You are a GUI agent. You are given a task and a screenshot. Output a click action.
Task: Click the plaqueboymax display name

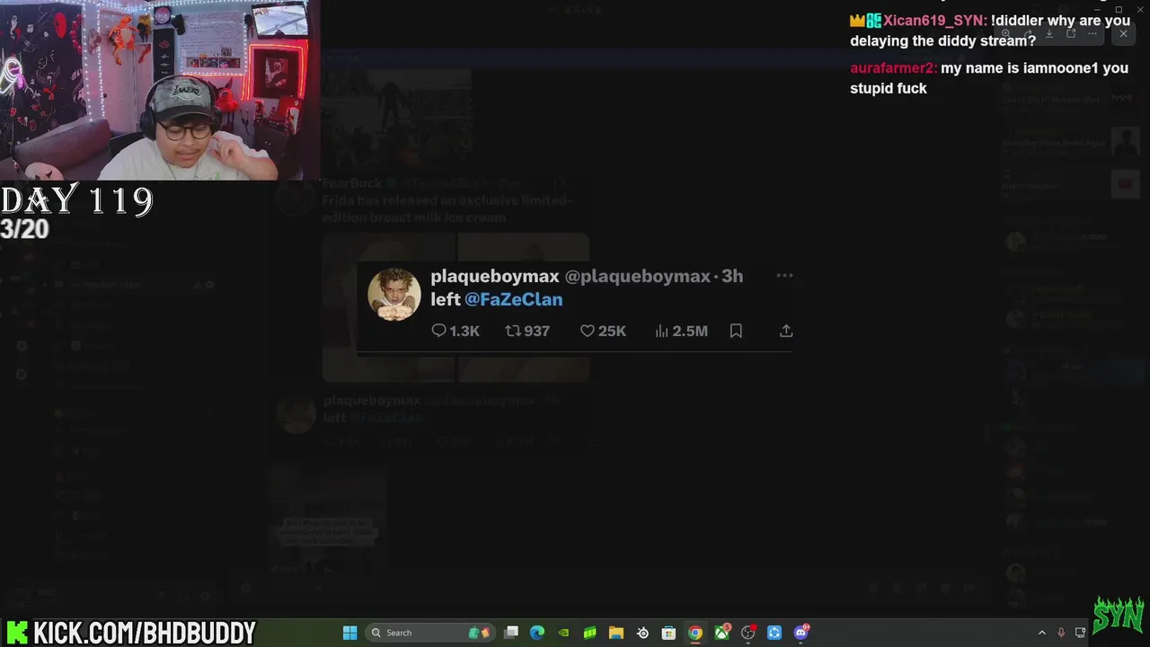[495, 276]
